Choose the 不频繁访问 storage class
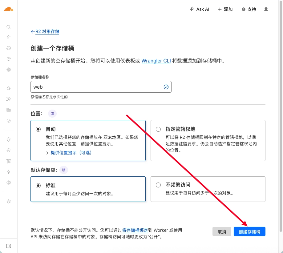Image resolution: width=283 pixels, height=253 pixels. coord(158,185)
